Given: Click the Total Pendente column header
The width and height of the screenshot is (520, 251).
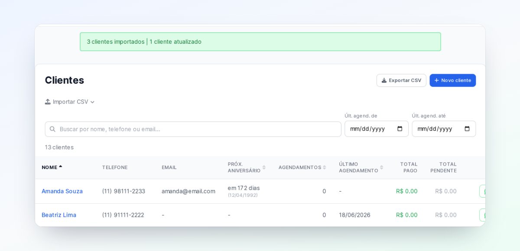Looking at the screenshot, I should click(443, 167).
